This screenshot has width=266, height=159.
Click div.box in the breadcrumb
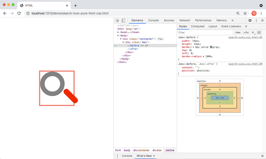click(157, 150)
